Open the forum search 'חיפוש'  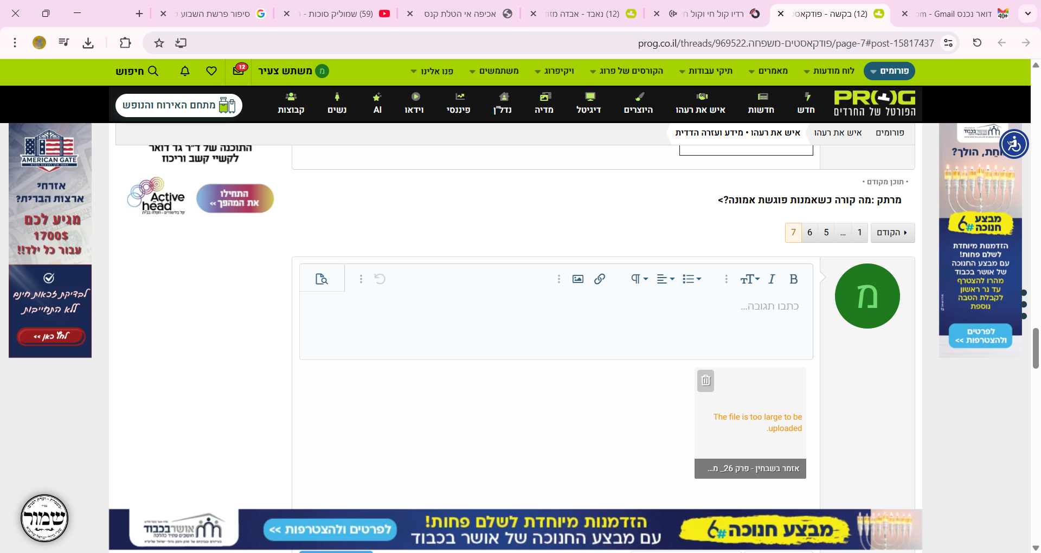[137, 71]
